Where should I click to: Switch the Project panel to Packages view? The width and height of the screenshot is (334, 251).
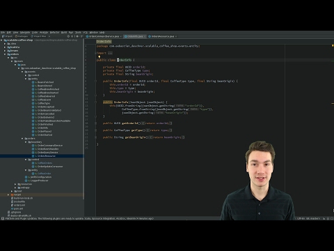pyautogui.click(x=22, y=36)
